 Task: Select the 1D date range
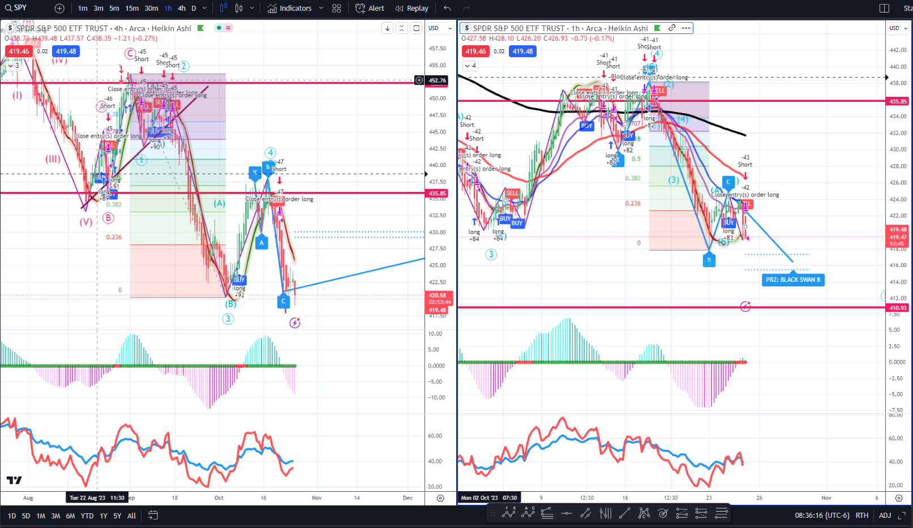point(12,516)
